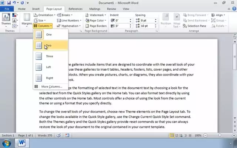Open the Customize Quick Access Toolbar arrow
The width and height of the screenshot is (237, 148).
point(28,3)
